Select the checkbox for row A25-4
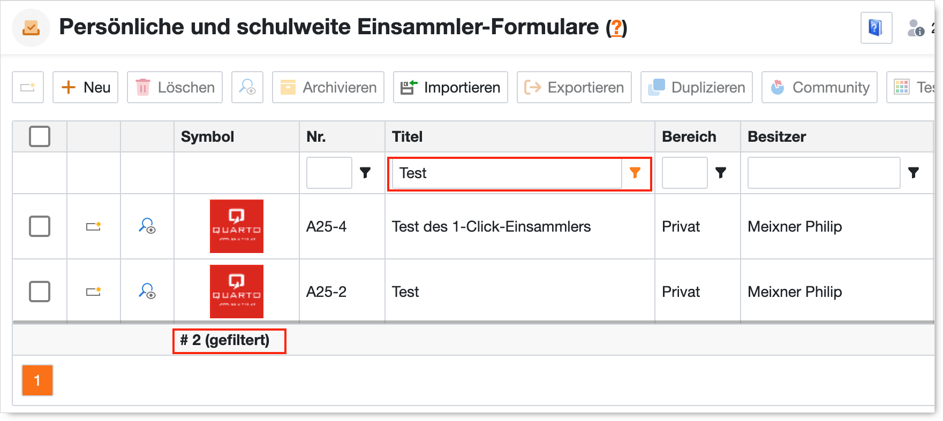 coord(40,226)
